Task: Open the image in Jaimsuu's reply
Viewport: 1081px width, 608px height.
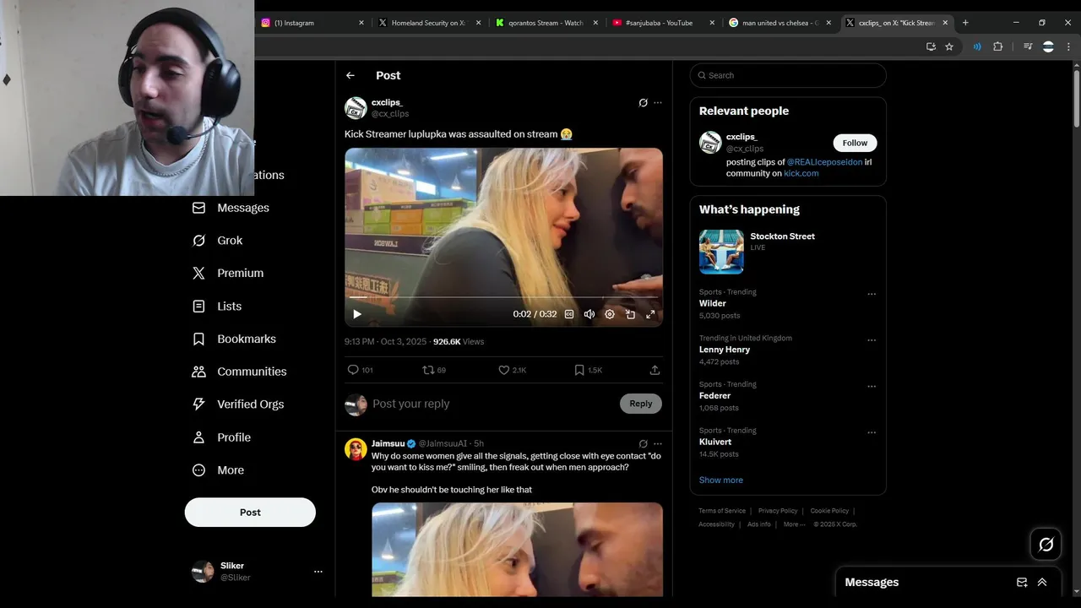Action: pyautogui.click(x=517, y=550)
